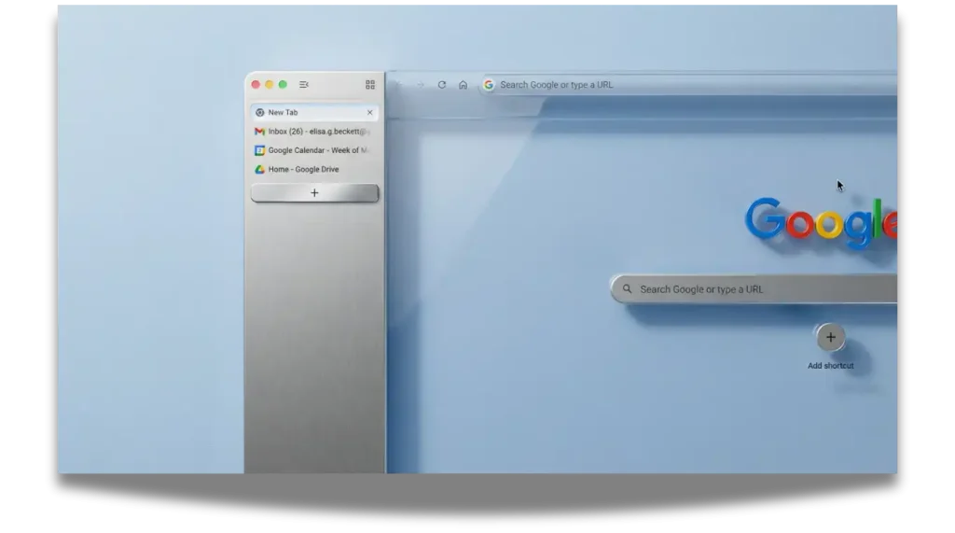Click the Google G icon in address bar
The width and height of the screenshot is (955, 533).
489,85
